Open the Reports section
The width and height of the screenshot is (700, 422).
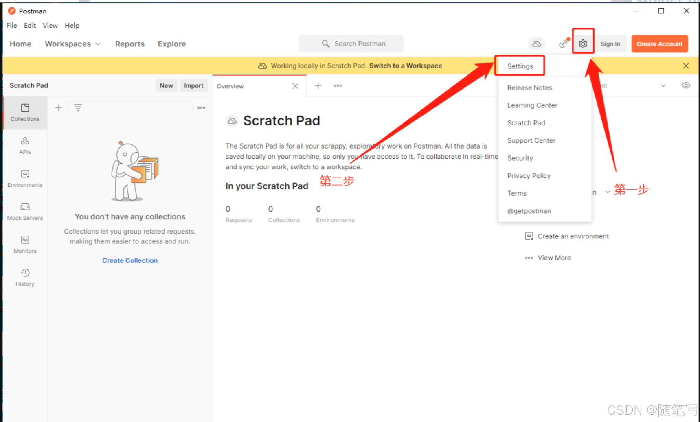click(x=129, y=44)
